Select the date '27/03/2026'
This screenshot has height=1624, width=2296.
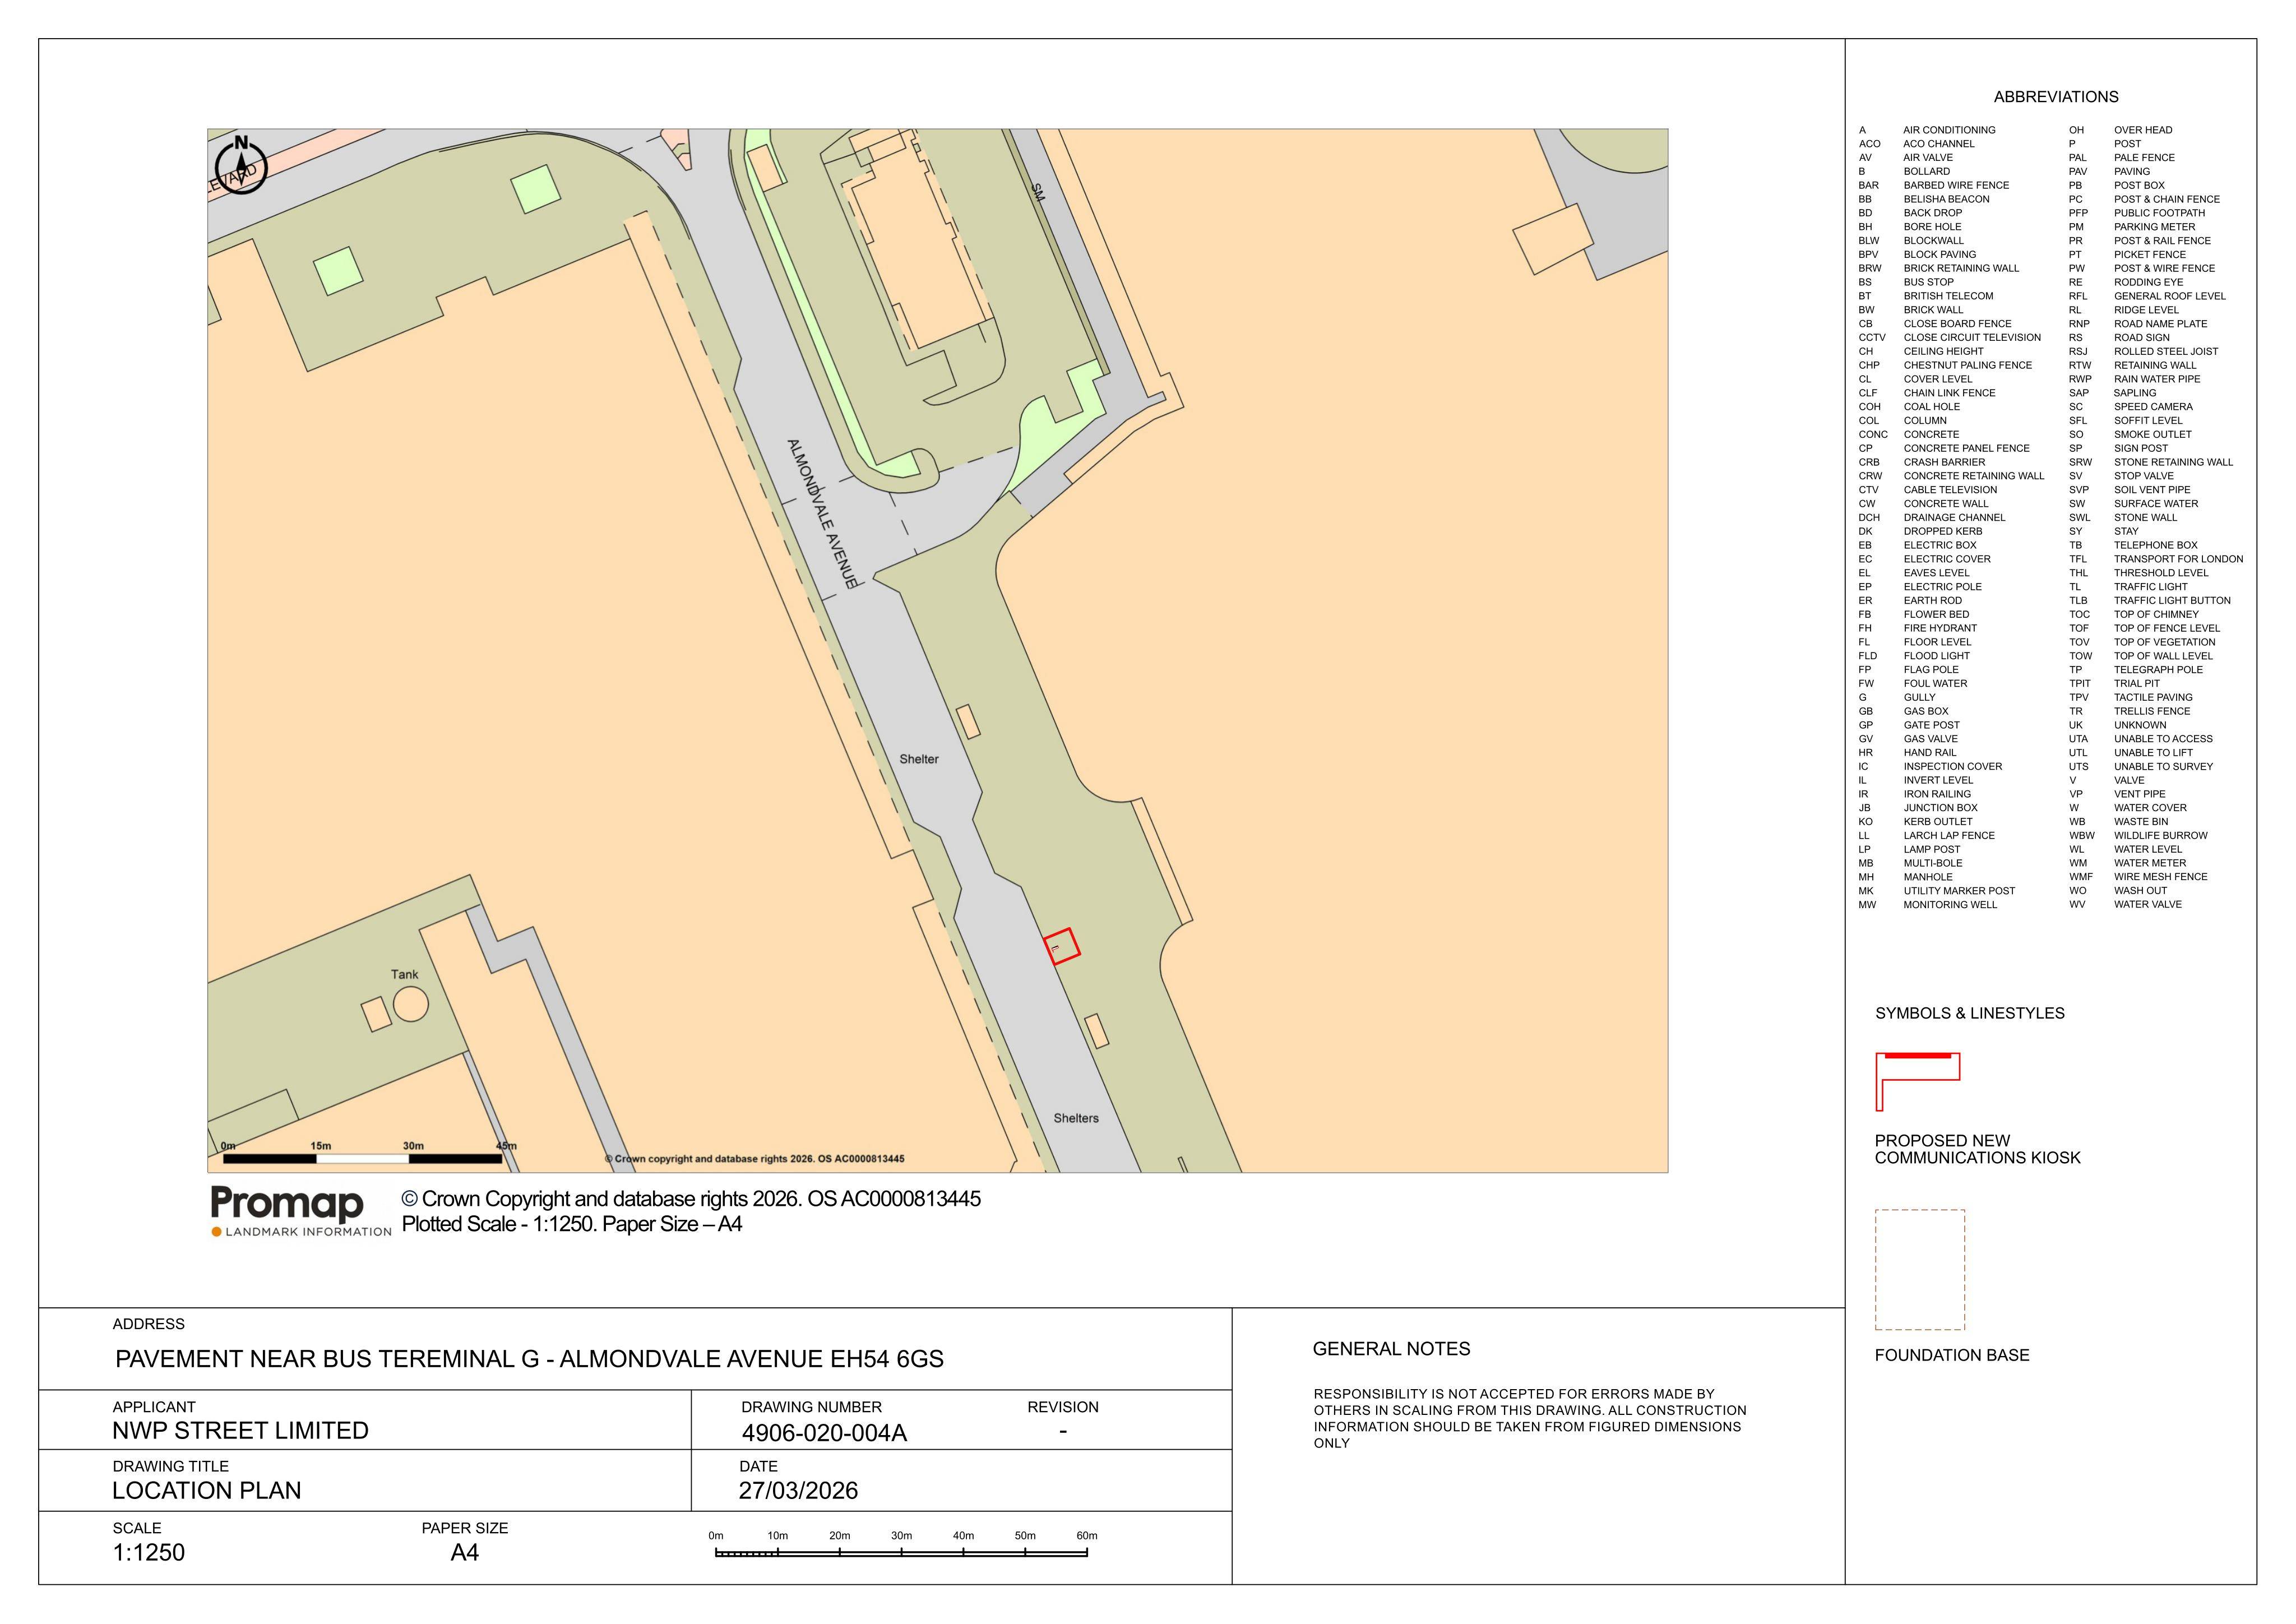tap(798, 1490)
